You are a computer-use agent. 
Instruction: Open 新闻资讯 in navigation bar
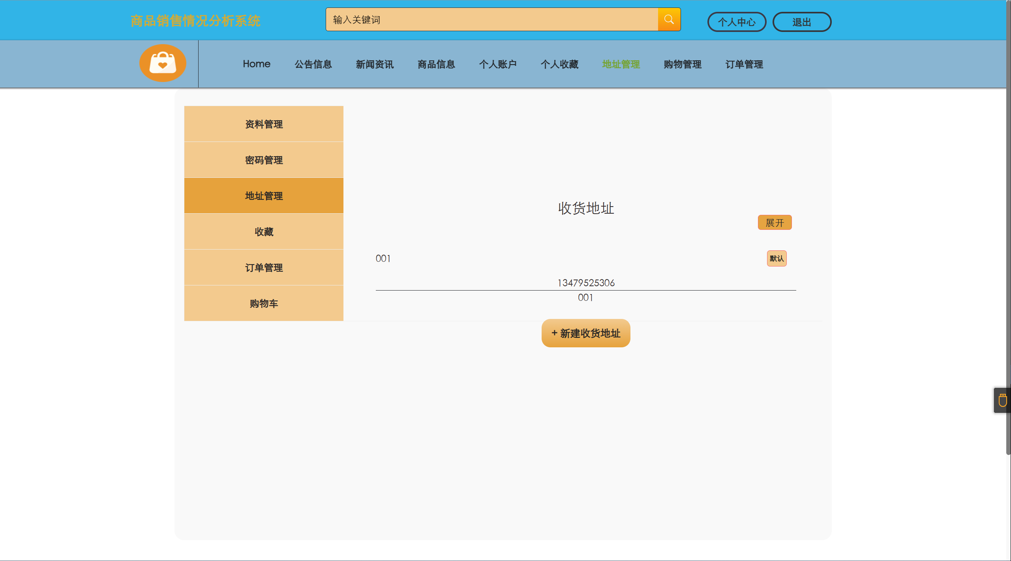click(x=375, y=64)
